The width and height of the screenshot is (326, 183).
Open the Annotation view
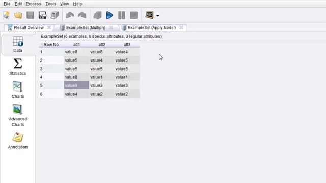(x=18, y=141)
